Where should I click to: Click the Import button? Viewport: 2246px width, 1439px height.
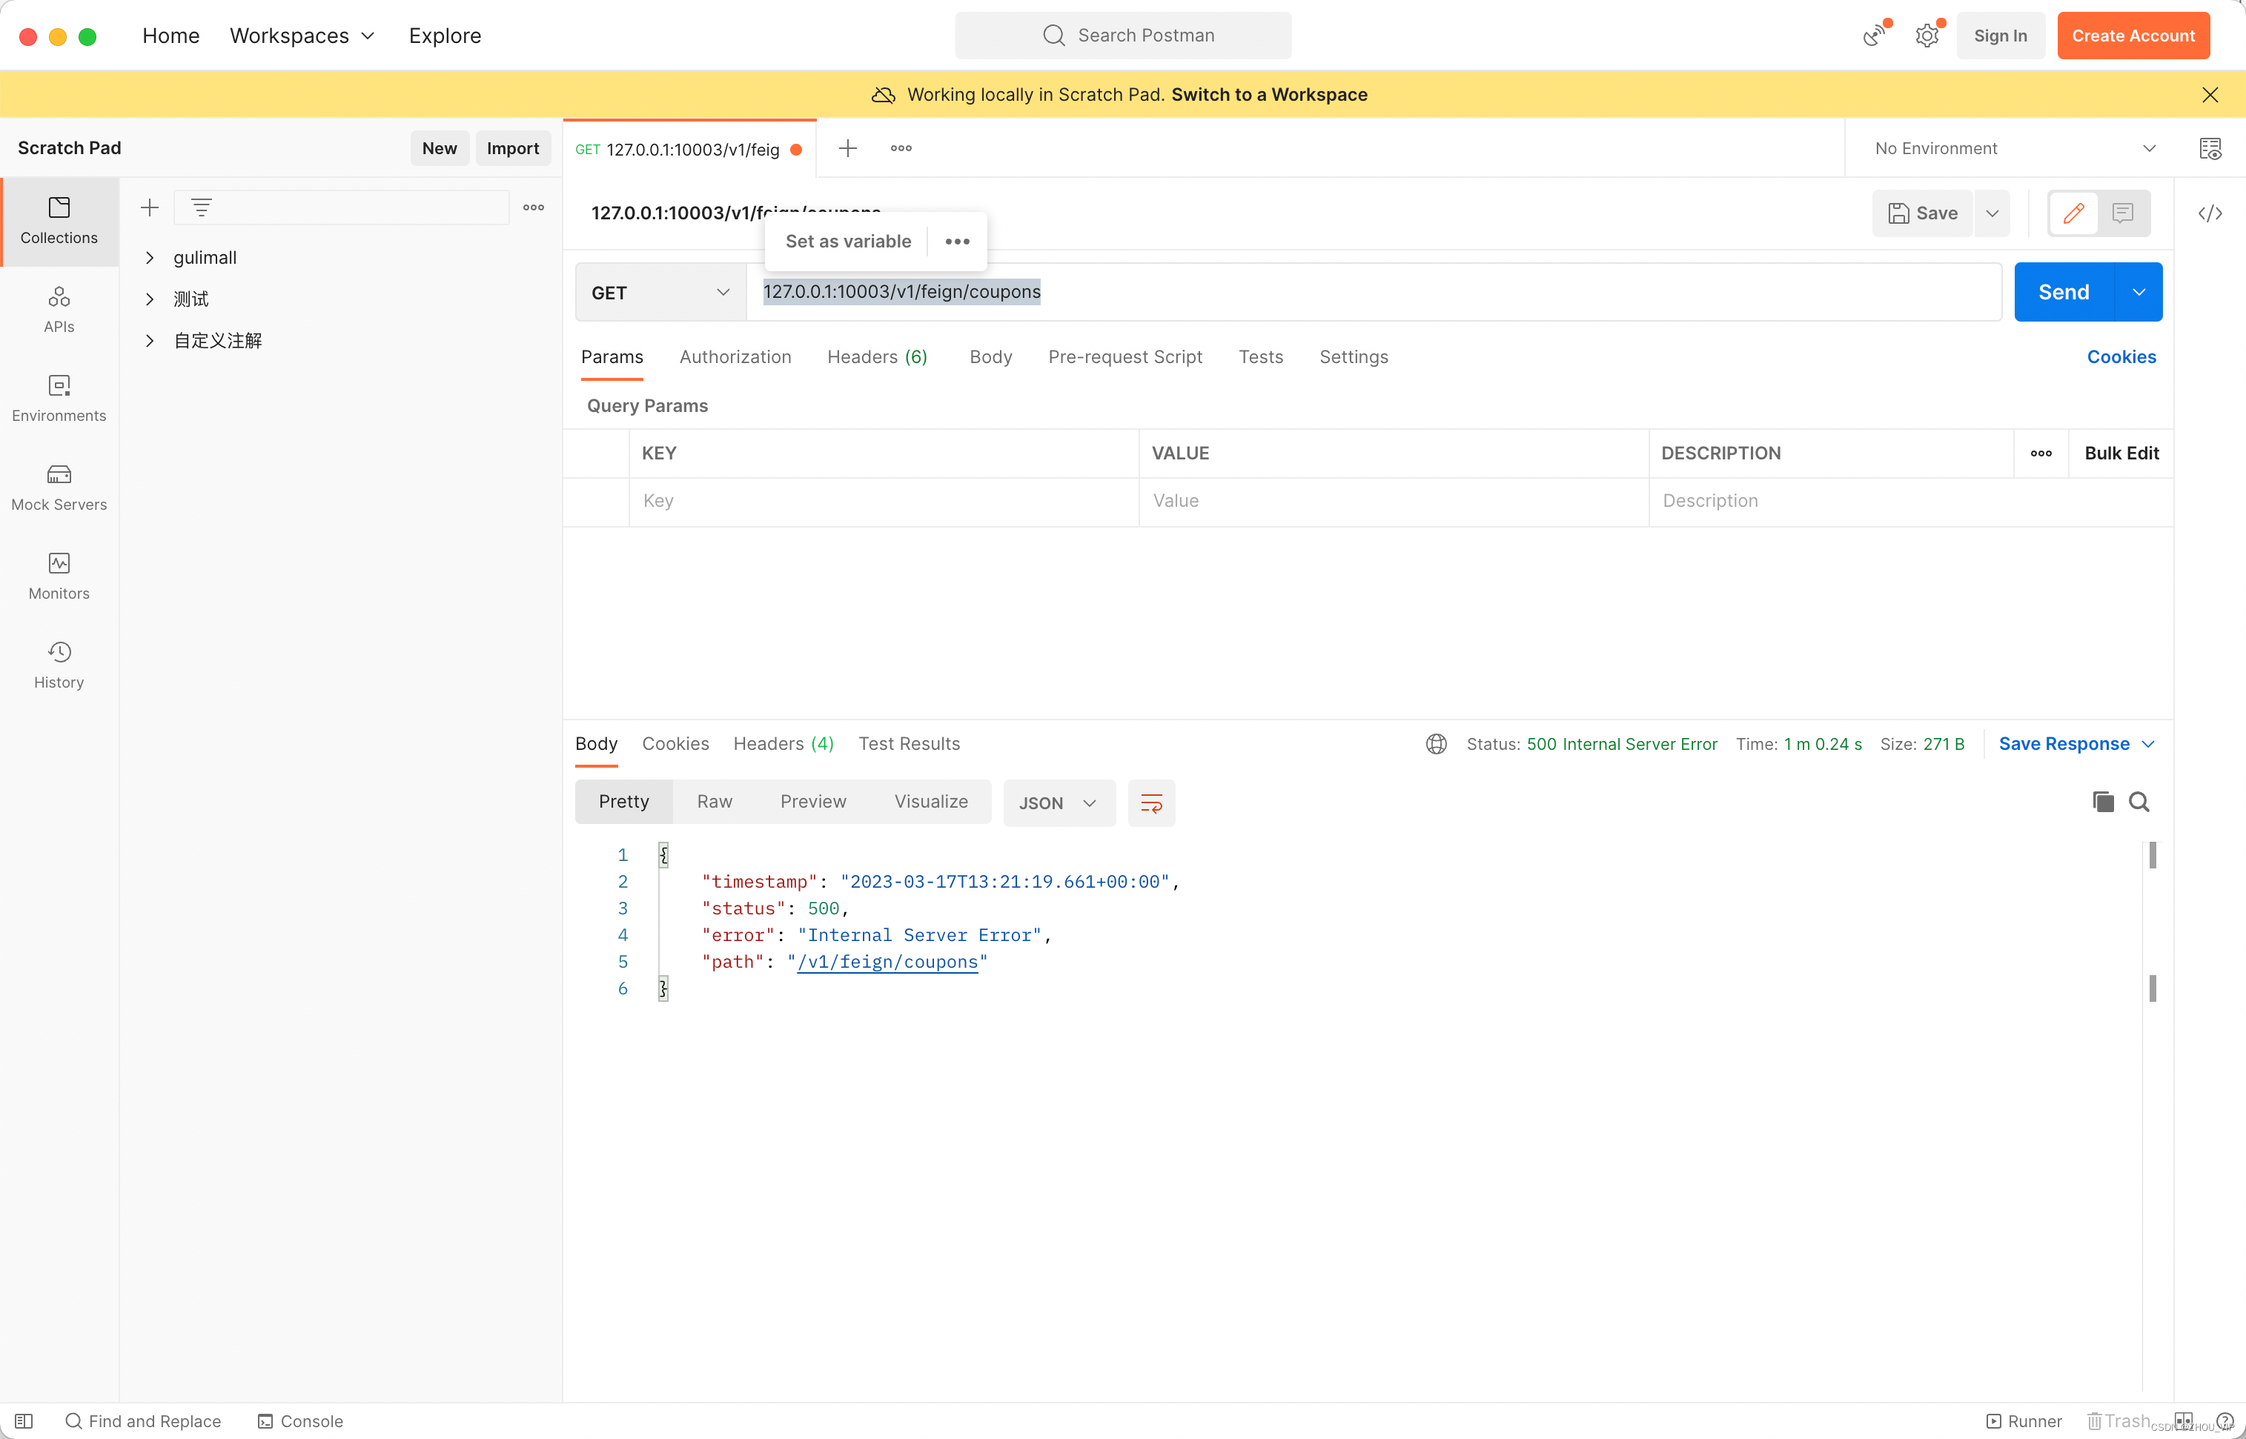[x=512, y=149]
